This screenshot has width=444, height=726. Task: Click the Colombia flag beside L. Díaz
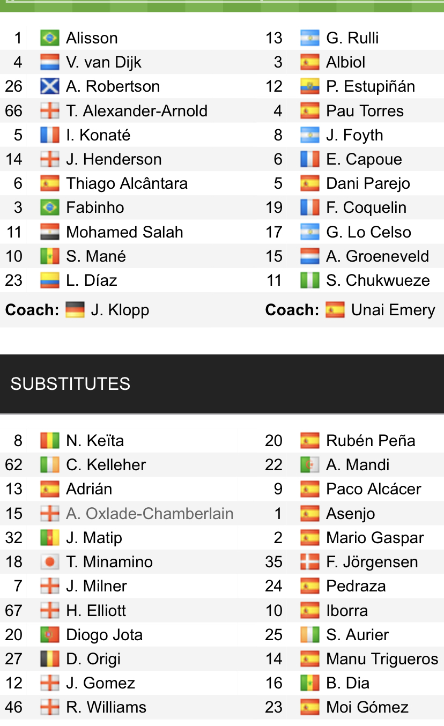point(49,280)
